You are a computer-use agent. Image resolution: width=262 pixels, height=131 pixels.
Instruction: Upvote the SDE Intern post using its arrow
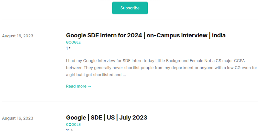70,48
